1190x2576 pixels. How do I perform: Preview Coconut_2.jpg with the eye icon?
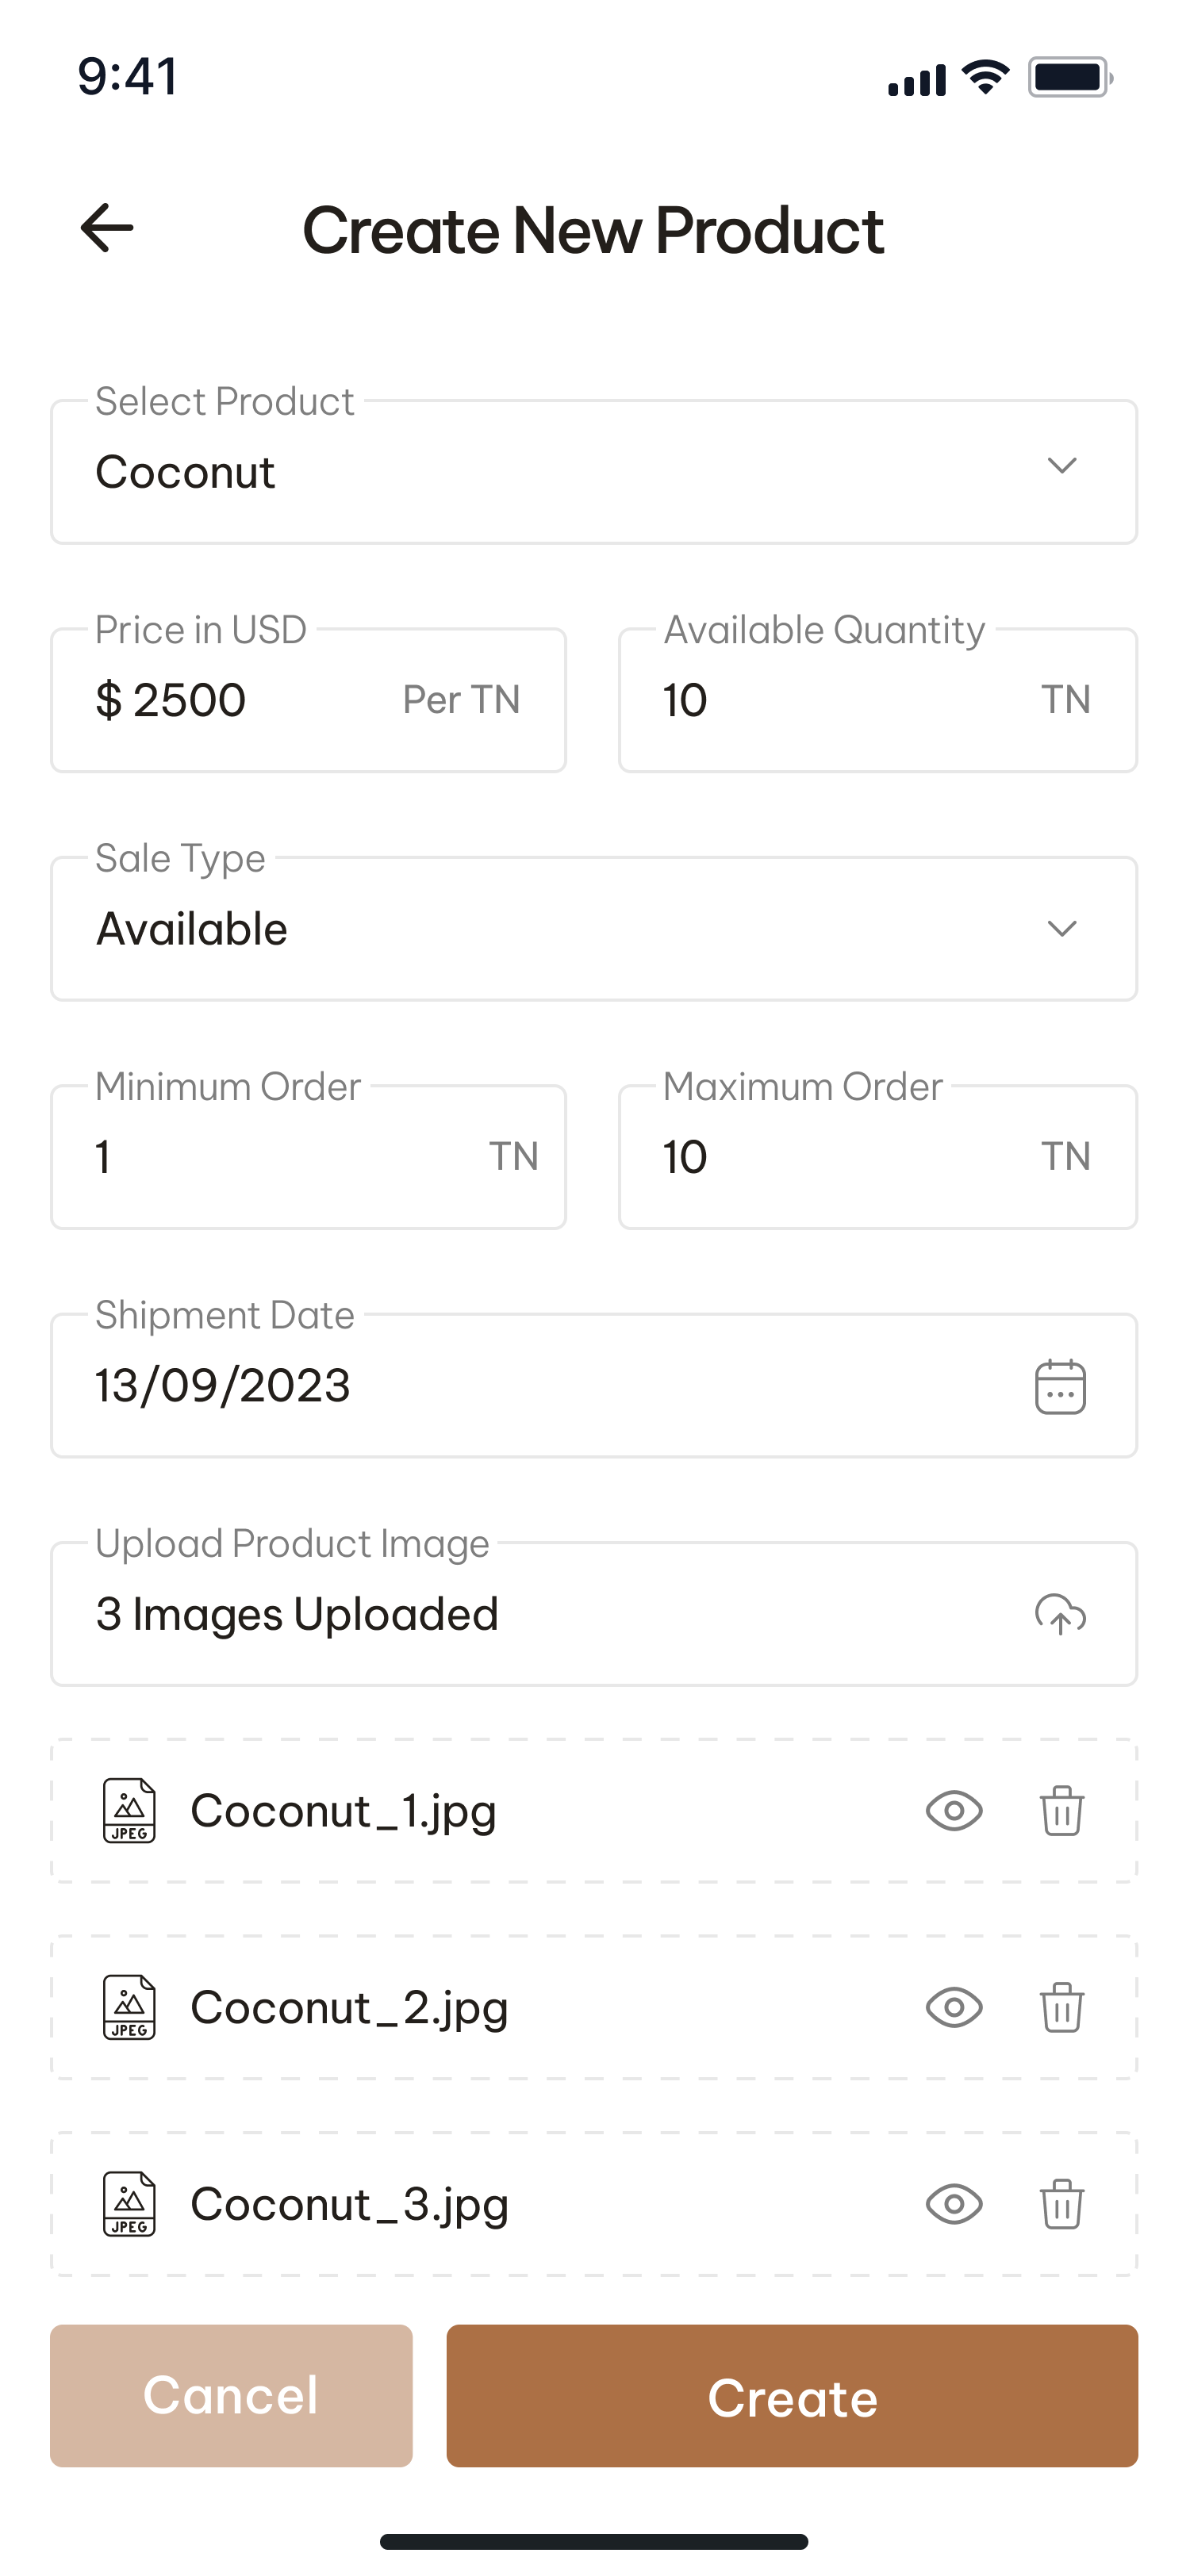[954, 2007]
